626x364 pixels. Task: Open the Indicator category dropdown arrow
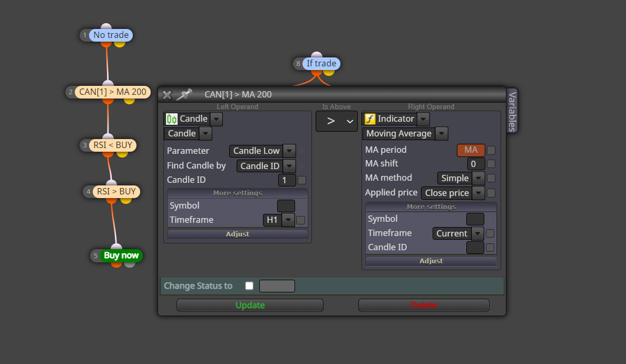click(423, 119)
